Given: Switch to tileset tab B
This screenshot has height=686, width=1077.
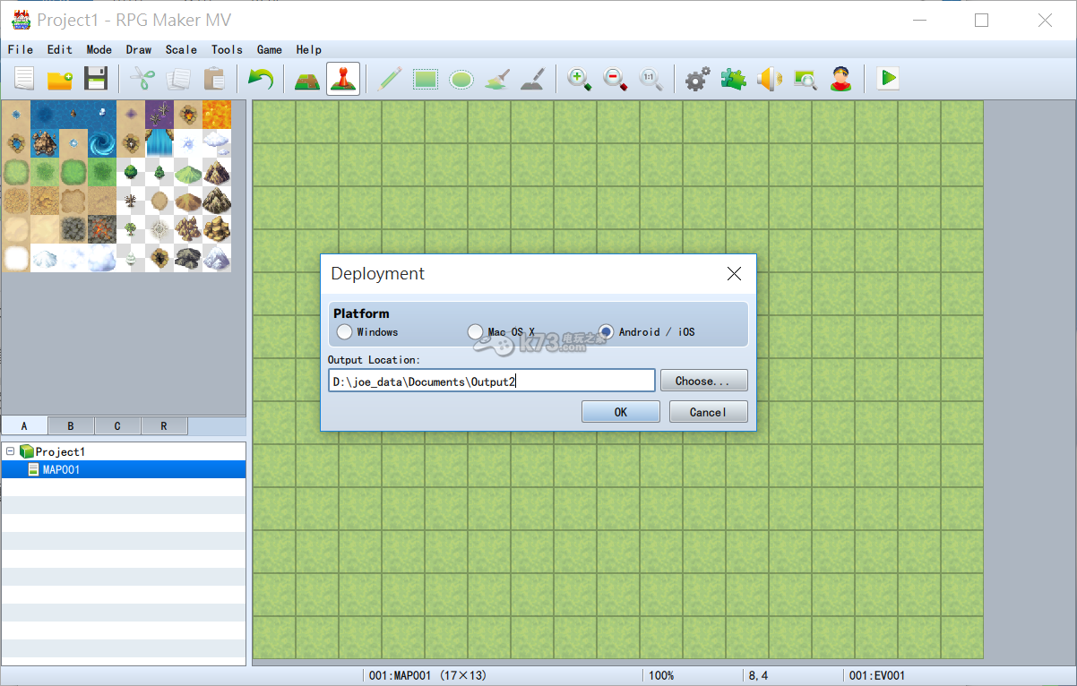Looking at the screenshot, I should click(70, 426).
